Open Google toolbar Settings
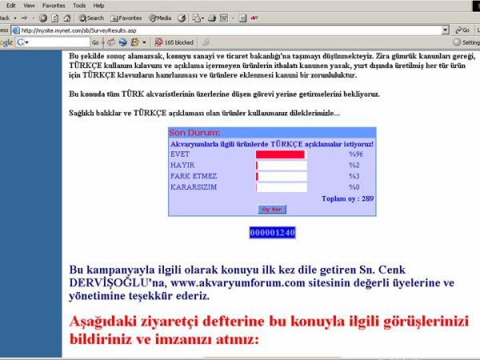 [x=466, y=42]
